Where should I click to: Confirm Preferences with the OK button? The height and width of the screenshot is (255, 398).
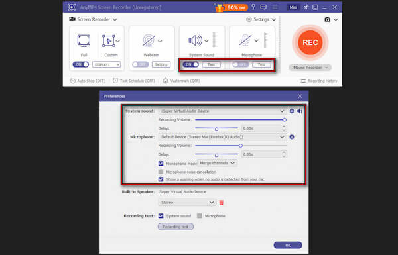point(288,245)
